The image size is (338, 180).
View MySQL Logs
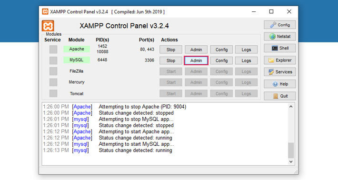(246, 60)
